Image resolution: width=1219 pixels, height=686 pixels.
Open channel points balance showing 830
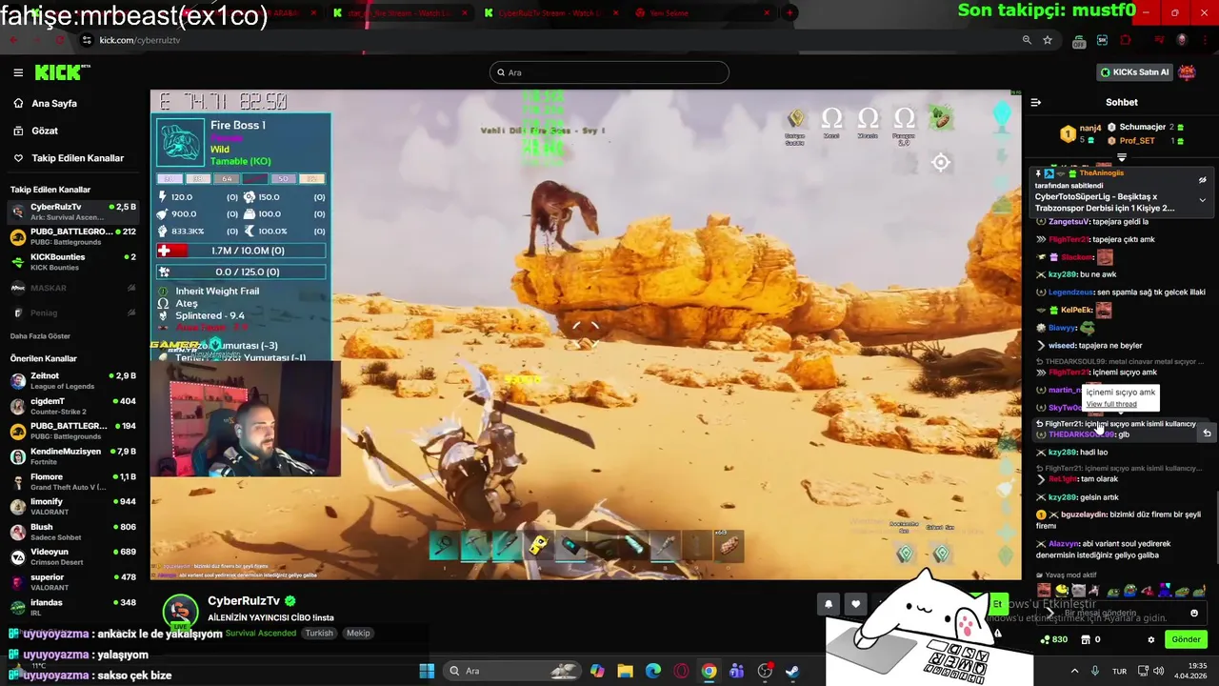(x=1054, y=639)
